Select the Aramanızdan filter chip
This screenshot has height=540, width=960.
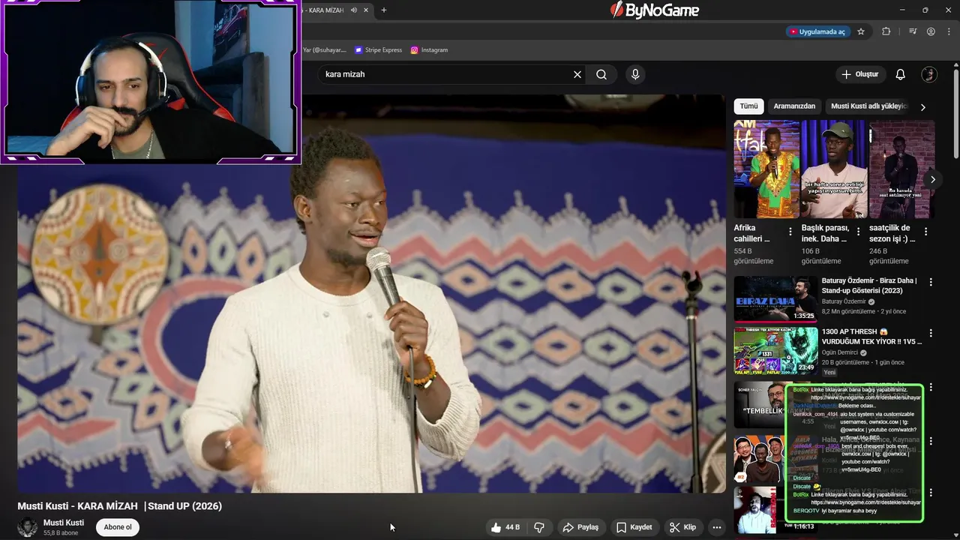(x=794, y=106)
